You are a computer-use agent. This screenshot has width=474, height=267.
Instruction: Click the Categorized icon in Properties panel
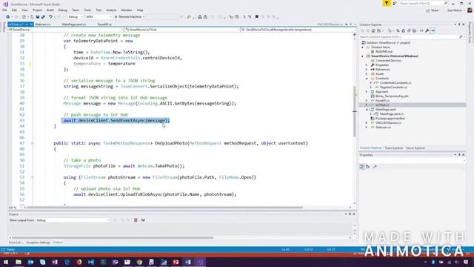pos(362,166)
